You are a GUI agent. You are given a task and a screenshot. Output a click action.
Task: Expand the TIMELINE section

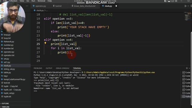point(5,107)
